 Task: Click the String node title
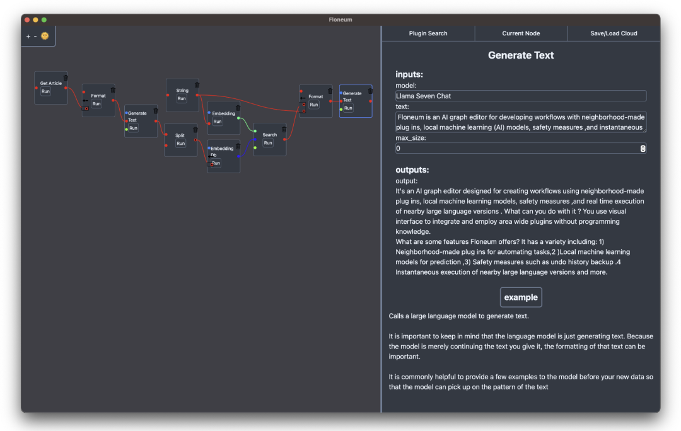click(x=182, y=91)
